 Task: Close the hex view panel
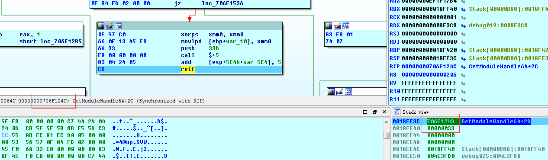pyautogui.click(x=384, y=112)
